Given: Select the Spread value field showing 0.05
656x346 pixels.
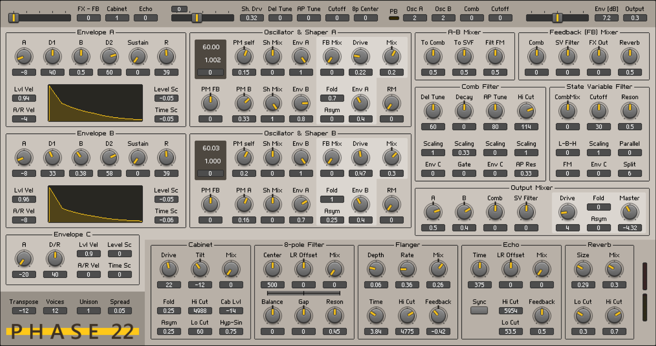Looking at the screenshot, I should tap(119, 310).
